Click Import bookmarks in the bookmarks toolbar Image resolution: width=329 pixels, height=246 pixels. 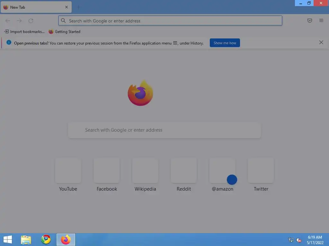(x=24, y=32)
